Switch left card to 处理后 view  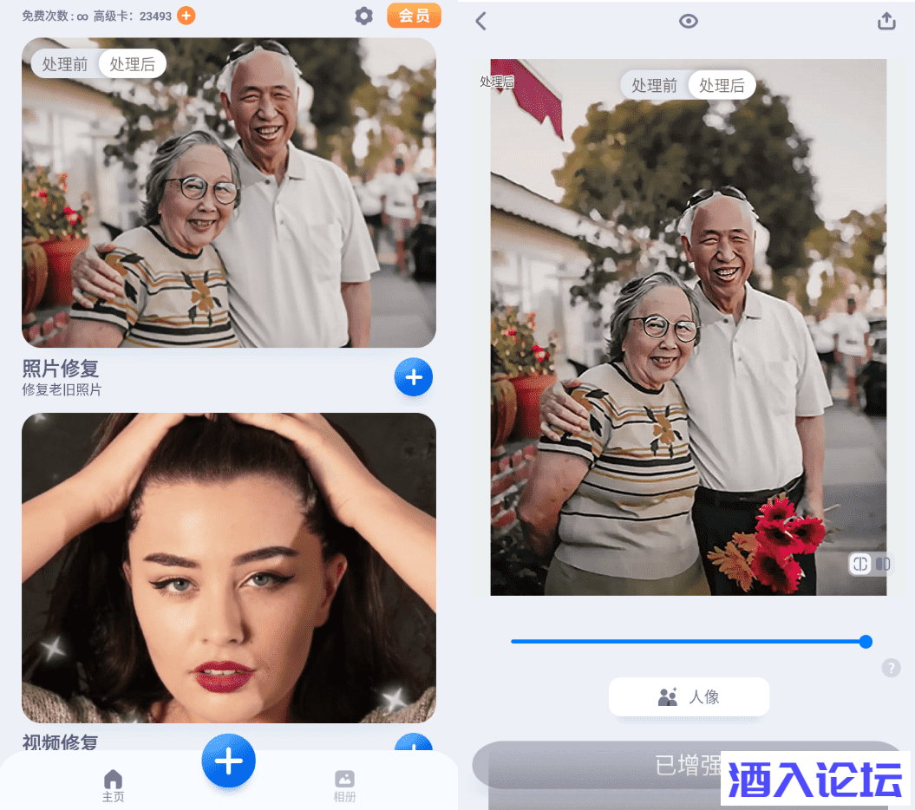coord(133,64)
